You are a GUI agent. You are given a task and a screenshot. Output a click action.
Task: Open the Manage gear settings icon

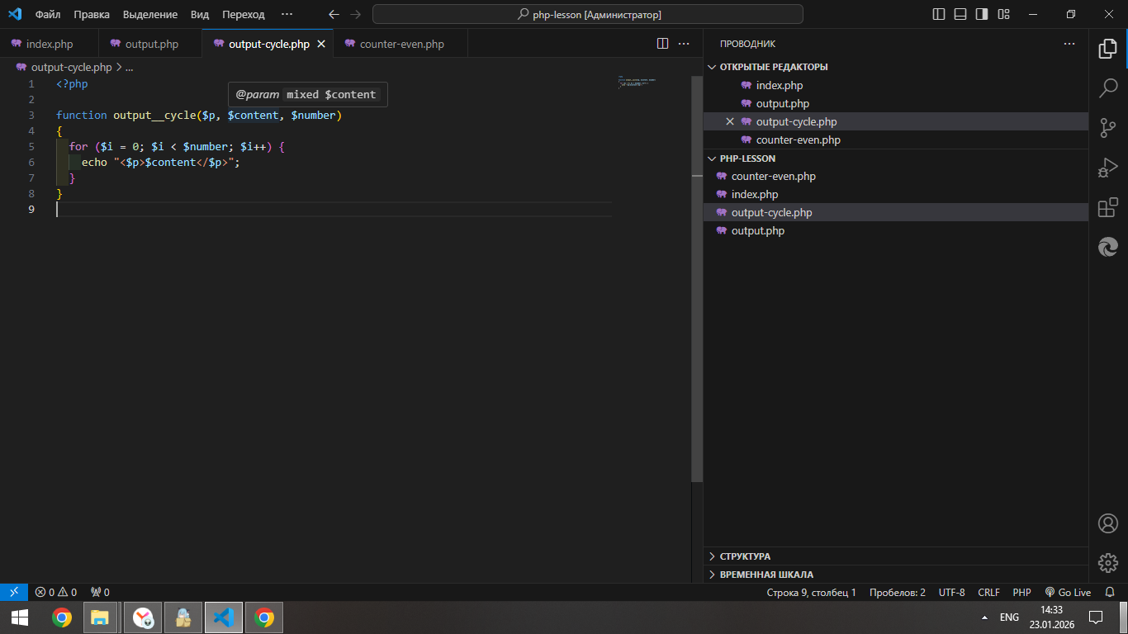(1108, 563)
